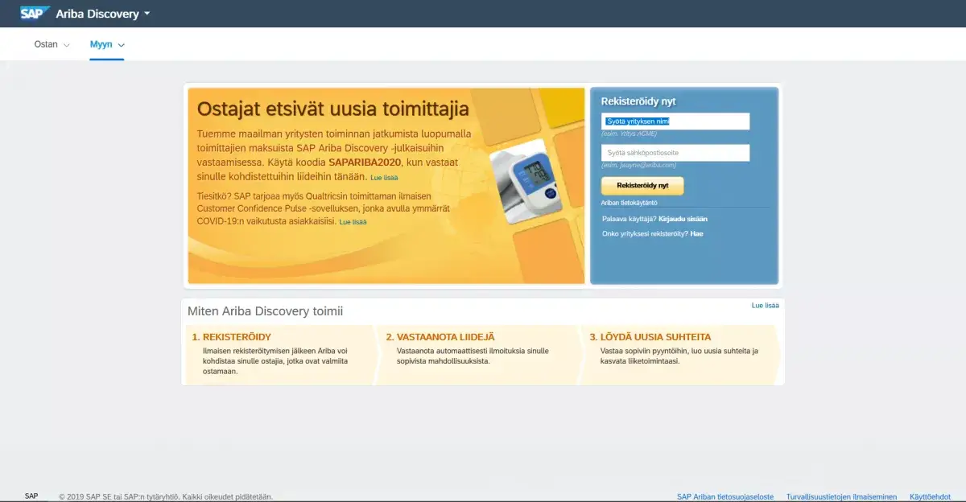Open the Ariba Discovery dropdown menu
Viewport: 966px width, 502px height.
103,14
